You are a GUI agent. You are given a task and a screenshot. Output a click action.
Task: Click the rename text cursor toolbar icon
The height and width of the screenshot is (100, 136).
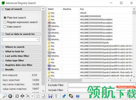pyautogui.click(x=22, y=96)
